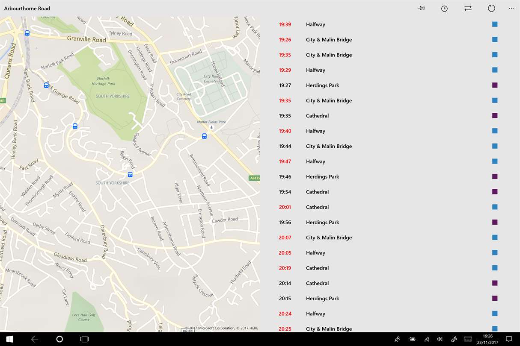The height and width of the screenshot is (346, 520).
Task: Open the Action Center notification icon
Action: point(509,339)
